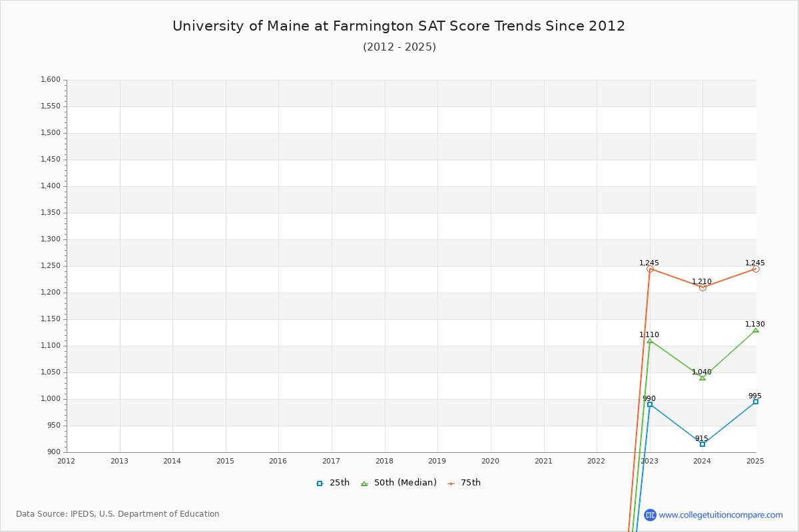This screenshot has height=532, width=799.
Task: Select the 2023 25th data point 990
Action: 650,404
